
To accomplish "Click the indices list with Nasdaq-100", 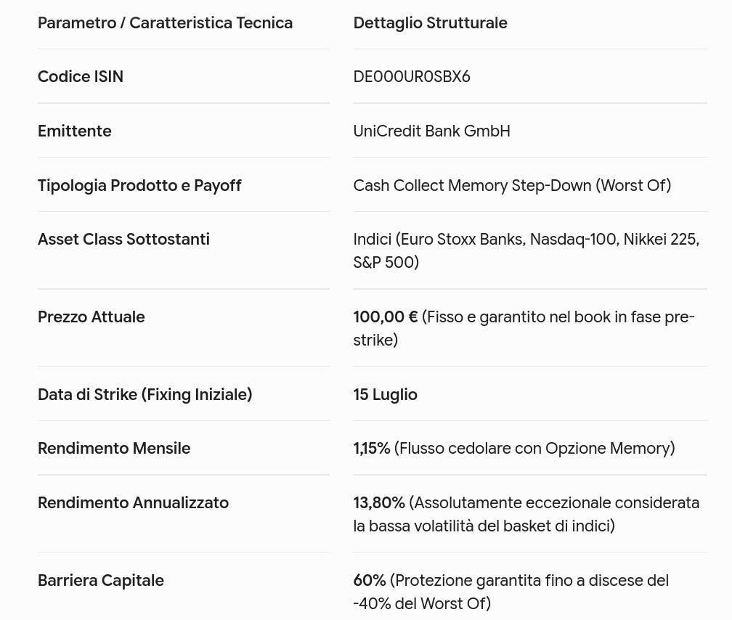I will (526, 250).
